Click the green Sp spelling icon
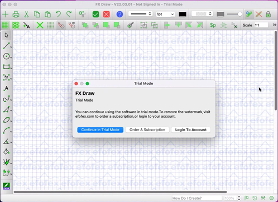Image resolution: width=278 pixels, height=202 pixels. click(x=213, y=25)
